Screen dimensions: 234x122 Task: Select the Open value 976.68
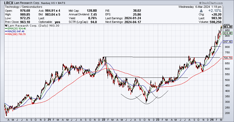tap(25, 11)
